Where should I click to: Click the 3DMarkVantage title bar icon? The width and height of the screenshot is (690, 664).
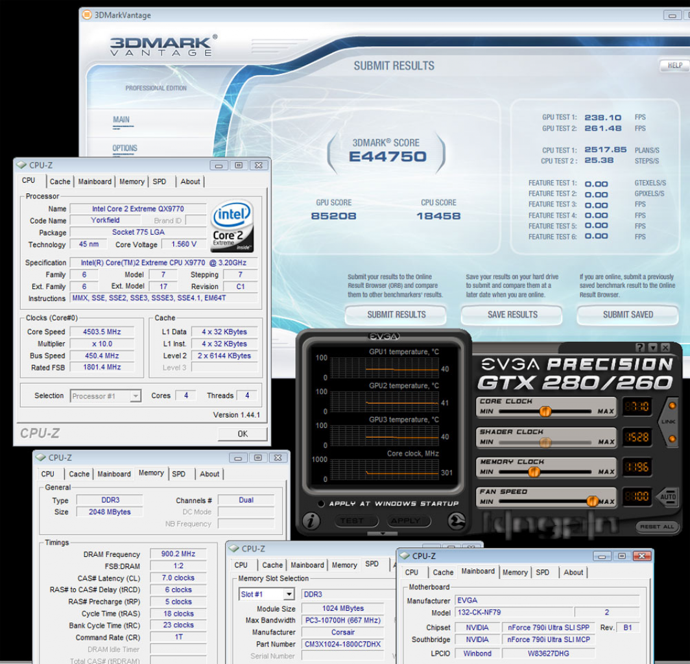click(x=87, y=14)
